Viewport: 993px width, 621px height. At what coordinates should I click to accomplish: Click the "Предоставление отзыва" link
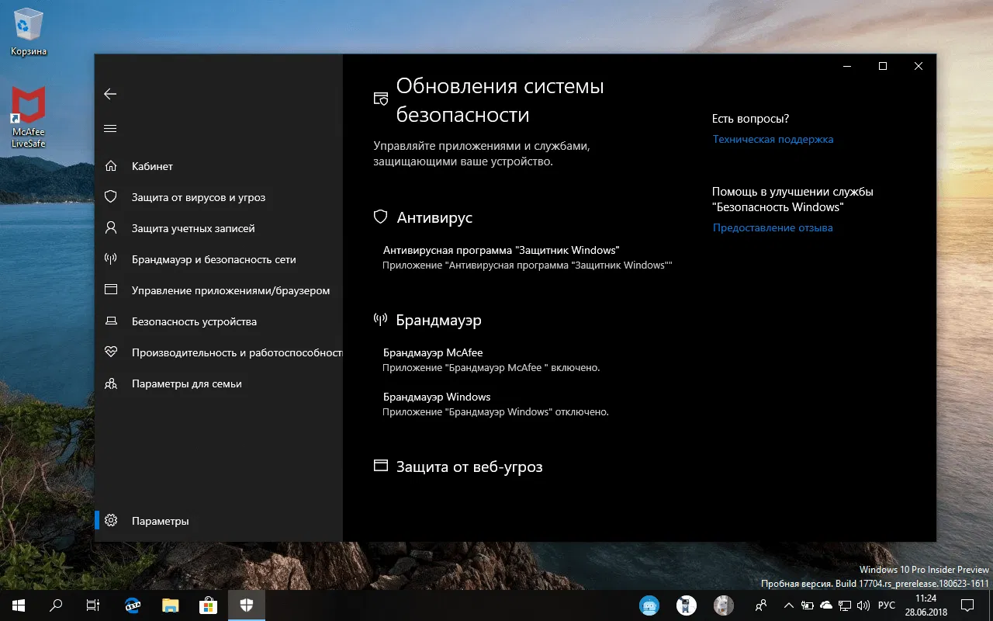coord(773,227)
